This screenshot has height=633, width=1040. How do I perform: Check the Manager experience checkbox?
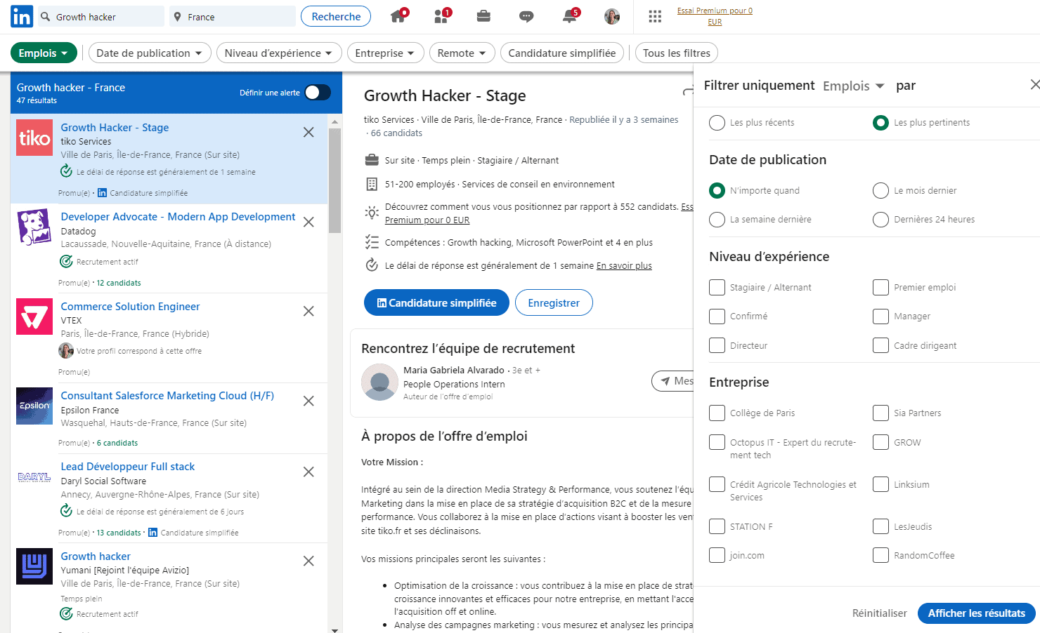point(880,316)
